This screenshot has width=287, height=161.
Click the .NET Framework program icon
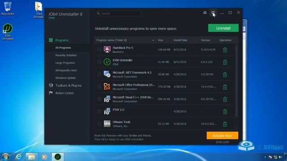107,74
